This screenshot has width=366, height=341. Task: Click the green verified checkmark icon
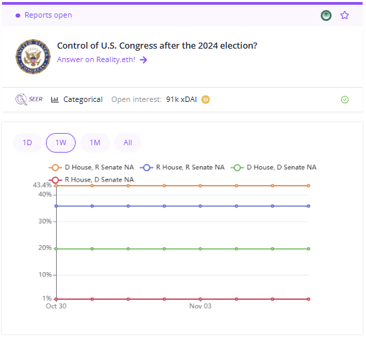click(x=344, y=100)
